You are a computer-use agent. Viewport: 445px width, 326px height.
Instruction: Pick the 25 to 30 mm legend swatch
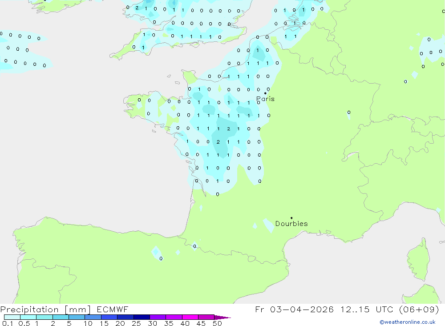[x=142, y=317]
